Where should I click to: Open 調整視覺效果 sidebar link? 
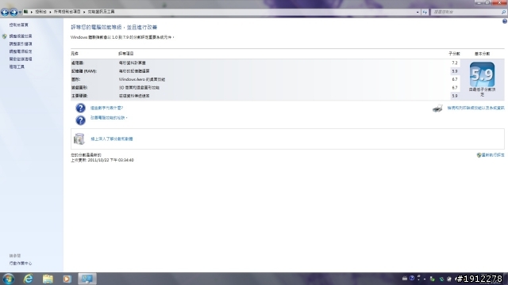pos(21,36)
